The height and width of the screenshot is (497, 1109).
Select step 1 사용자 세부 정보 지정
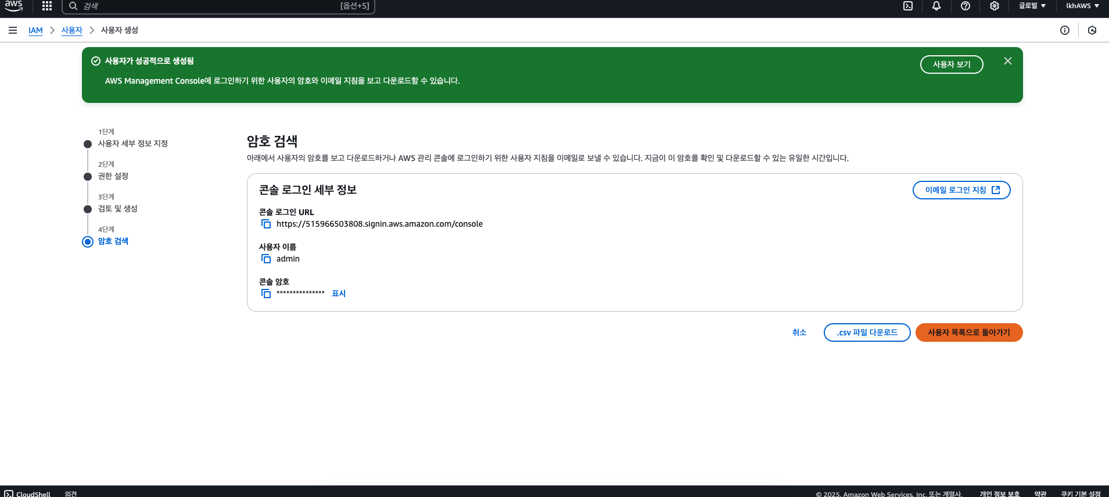[133, 144]
